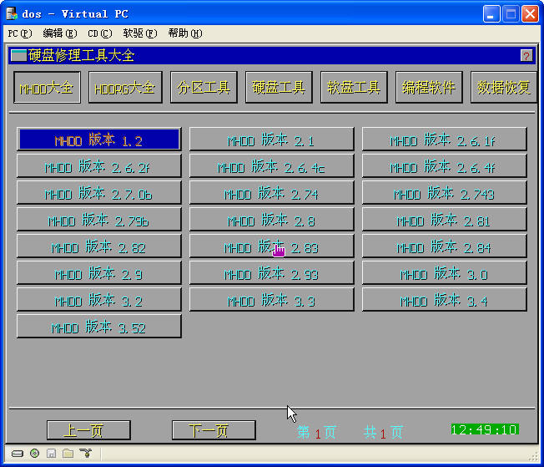The width and height of the screenshot is (544, 467).
Task: Minimize the Virtual PC window
Action: (x=491, y=14)
